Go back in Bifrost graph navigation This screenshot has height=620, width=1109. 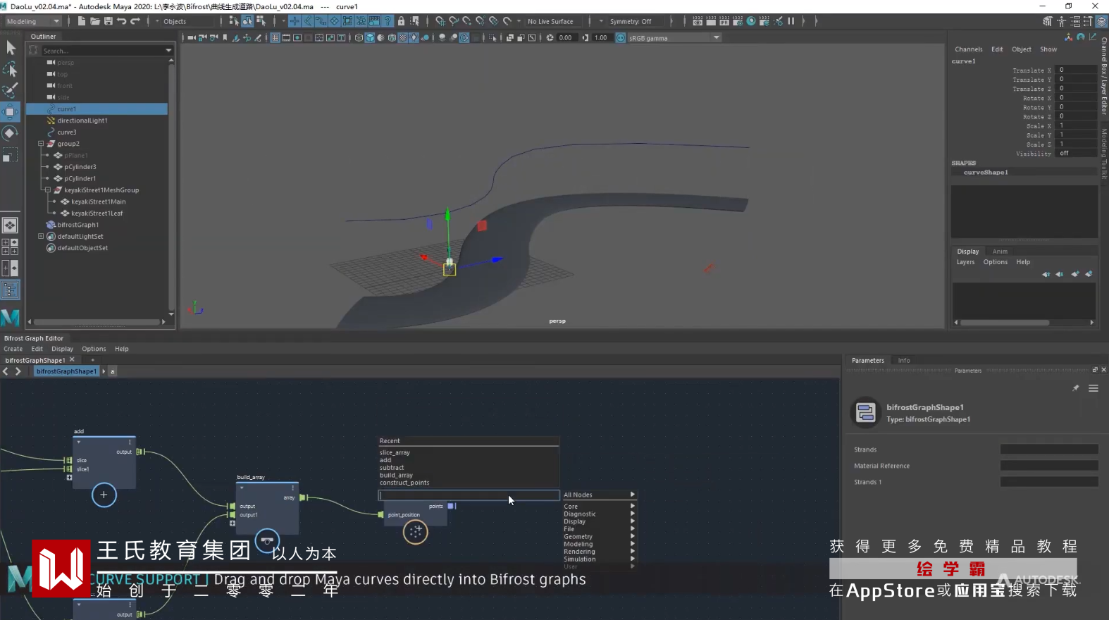tap(6, 371)
